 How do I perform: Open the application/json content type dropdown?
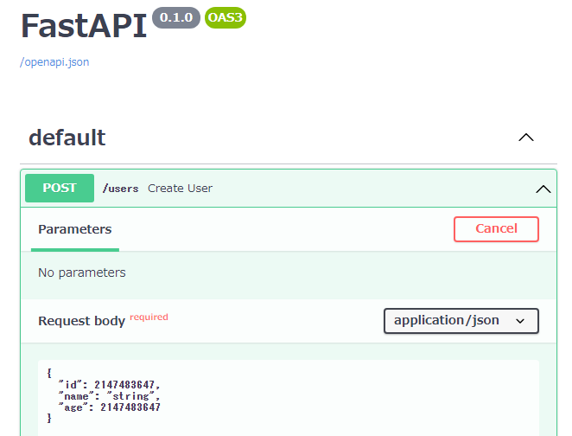pos(461,321)
